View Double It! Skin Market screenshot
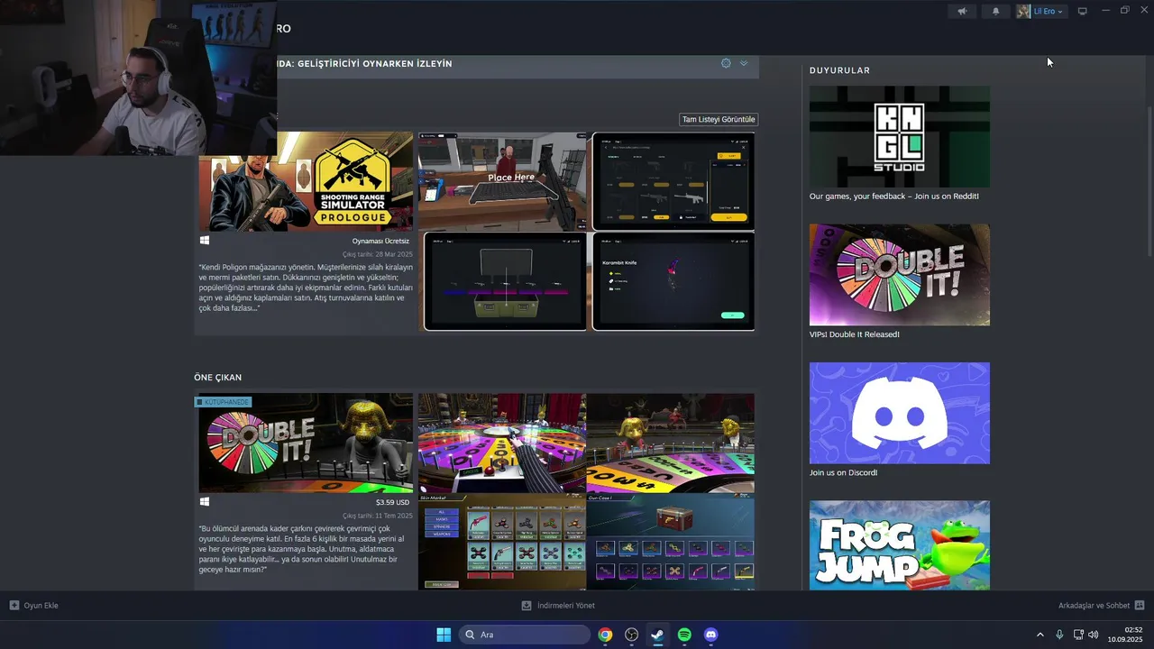The height and width of the screenshot is (649, 1154). [502, 542]
